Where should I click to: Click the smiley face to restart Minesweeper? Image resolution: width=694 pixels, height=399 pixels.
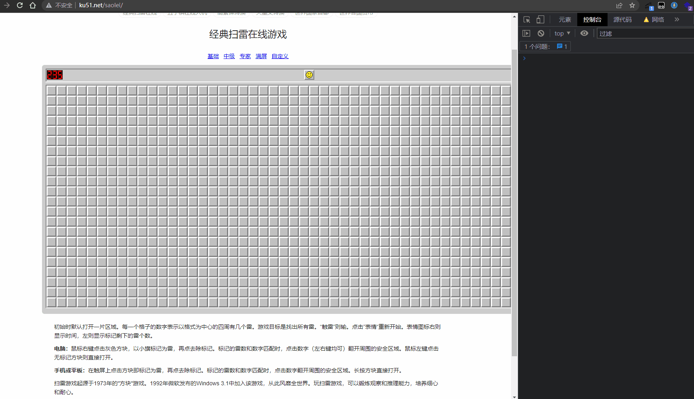[x=309, y=75]
